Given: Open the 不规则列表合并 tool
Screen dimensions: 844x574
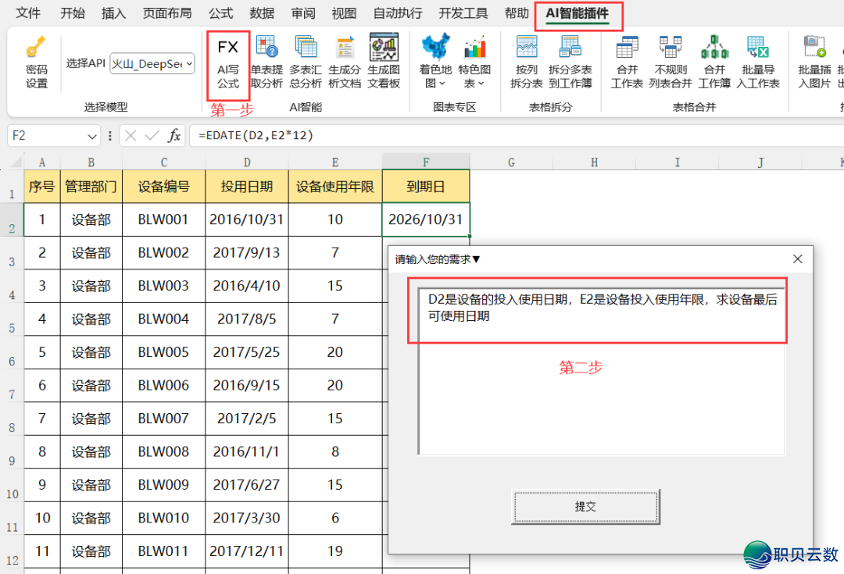Looking at the screenshot, I should point(671,61).
